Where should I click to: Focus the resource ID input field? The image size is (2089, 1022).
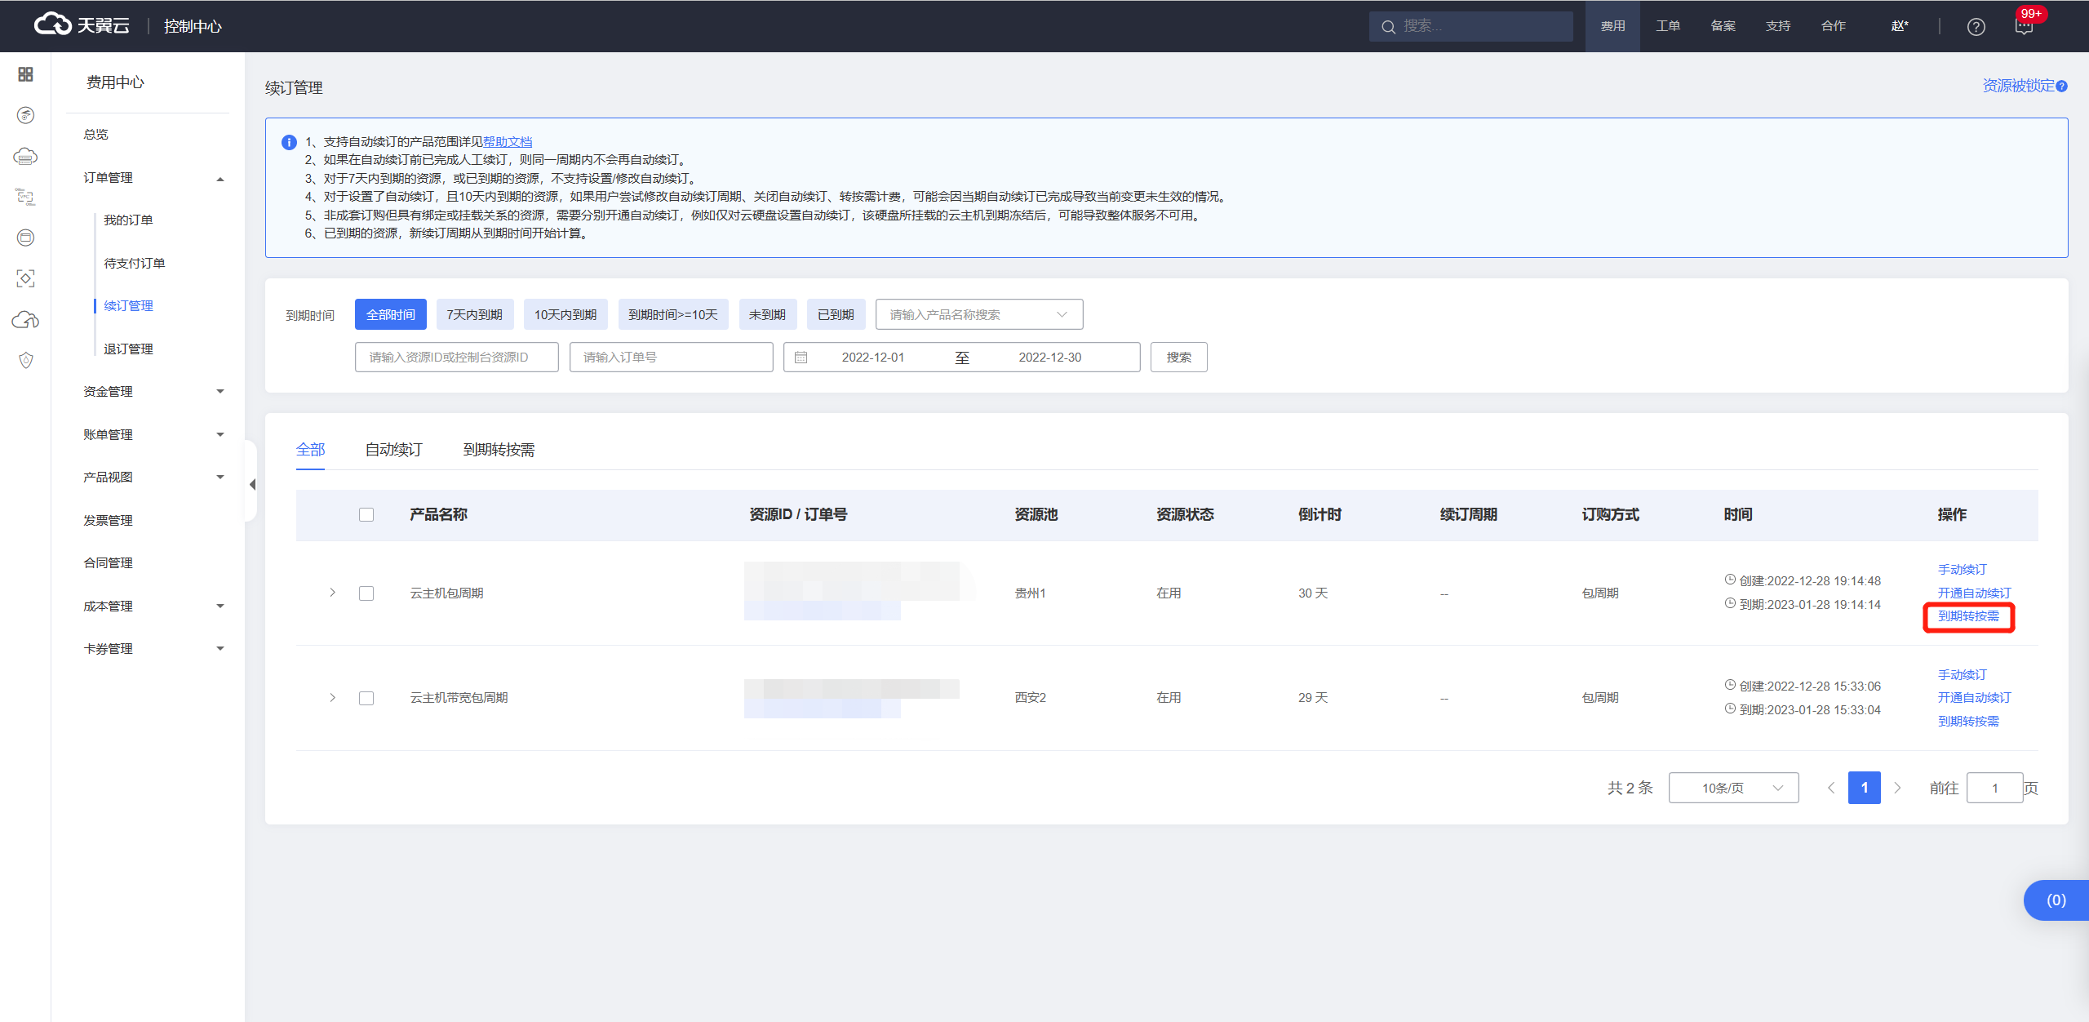pos(456,358)
